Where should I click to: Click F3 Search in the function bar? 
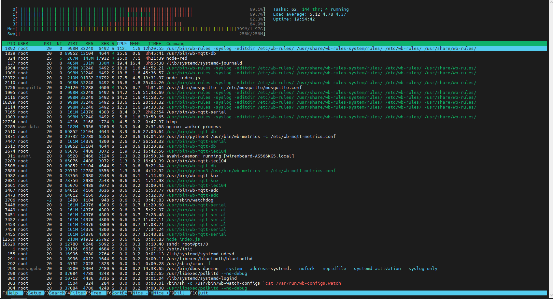pos(54,293)
